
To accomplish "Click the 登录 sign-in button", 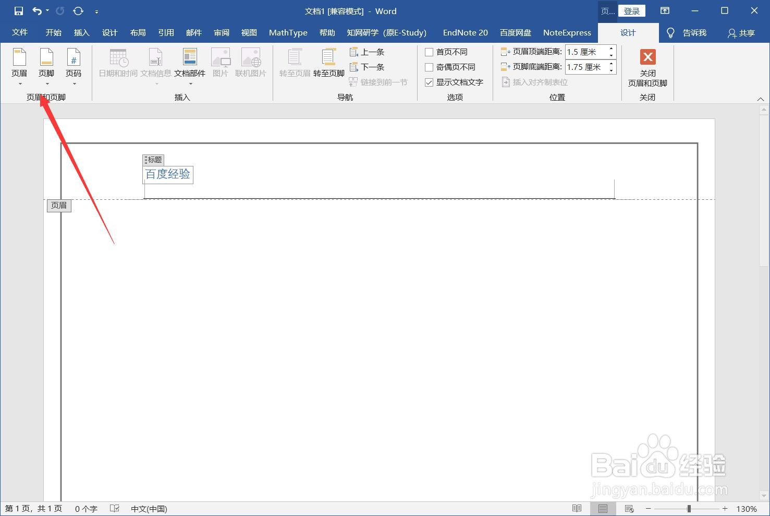I will tap(631, 10).
